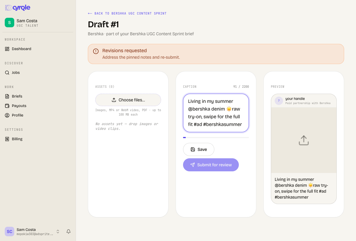Click the Revisions requested alert icon
The image size is (356, 241).
coord(96,51)
